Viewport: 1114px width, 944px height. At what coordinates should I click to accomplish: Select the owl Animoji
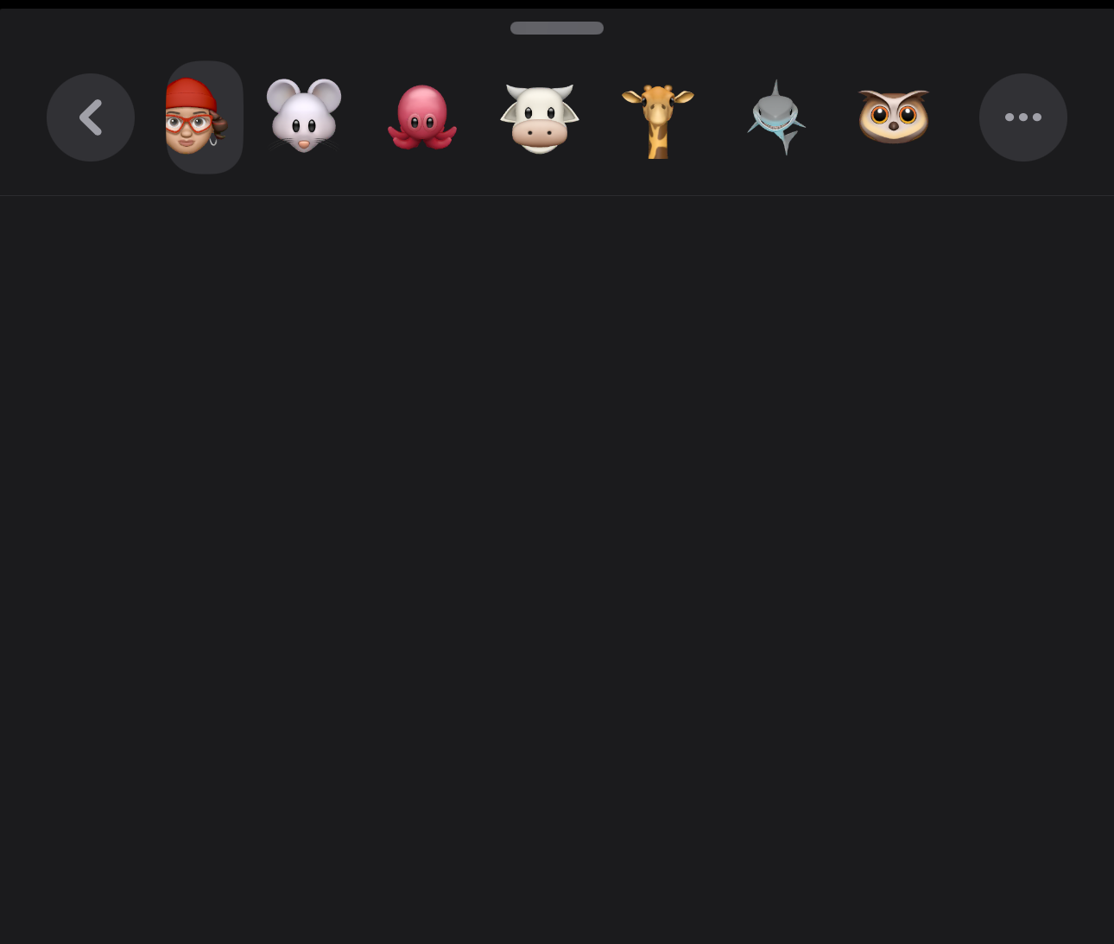click(x=894, y=117)
